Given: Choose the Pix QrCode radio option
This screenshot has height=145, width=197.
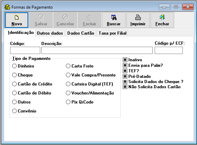Looking at the screenshot, I should tap(68, 102).
